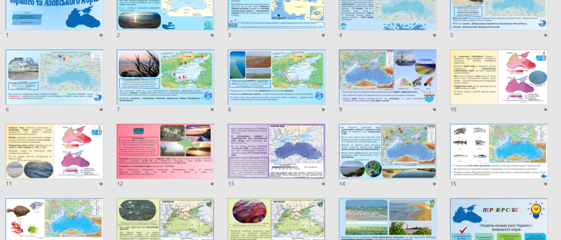Open the 'ПЕРЕВІР СЕБЕ' quiz slide thumbnail
The width and height of the screenshot is (561, 240).
(499, 219)
